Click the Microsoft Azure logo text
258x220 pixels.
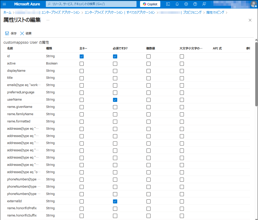[27, 4]
